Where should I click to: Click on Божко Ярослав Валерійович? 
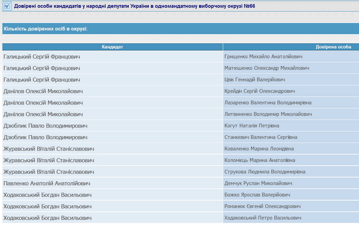pyautogui.click(x=257, y=195)
